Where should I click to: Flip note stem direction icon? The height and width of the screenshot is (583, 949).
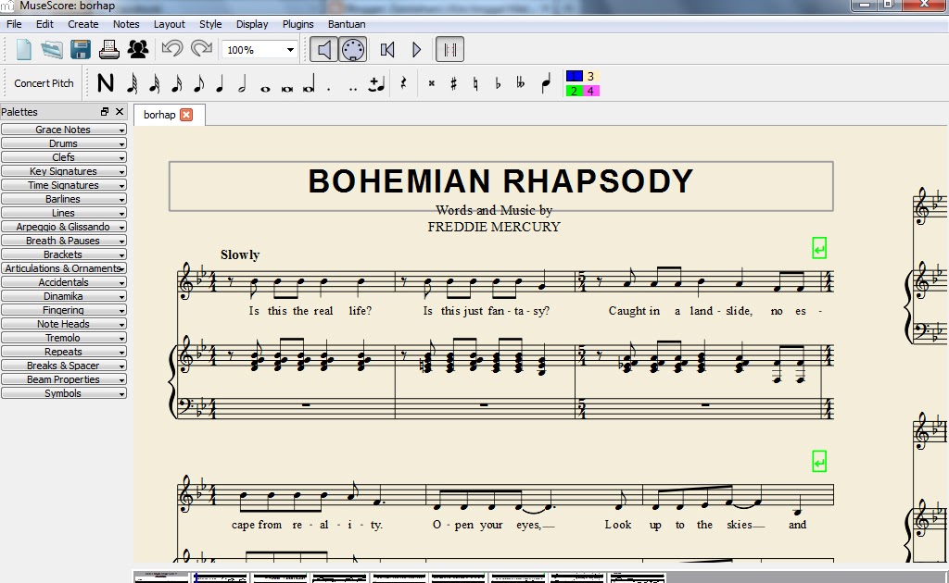[546, 83]
